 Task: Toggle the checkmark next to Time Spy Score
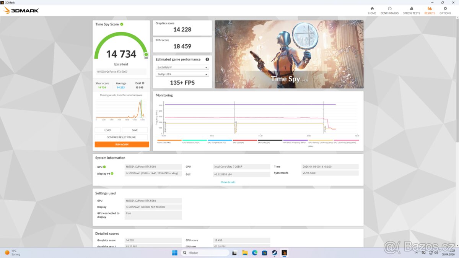122,24
